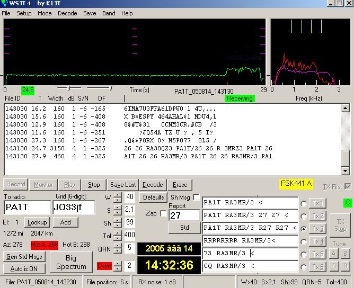Reset parameters with the Defaults button
The width and height of the screenshot is (354, 288).
coord(153,197)
